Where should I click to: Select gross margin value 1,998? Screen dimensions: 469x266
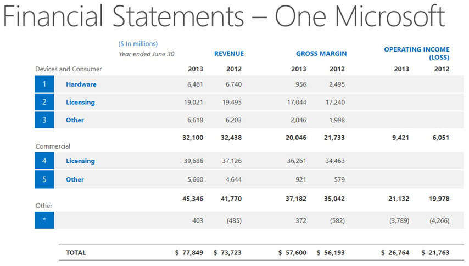click(337, 120)
